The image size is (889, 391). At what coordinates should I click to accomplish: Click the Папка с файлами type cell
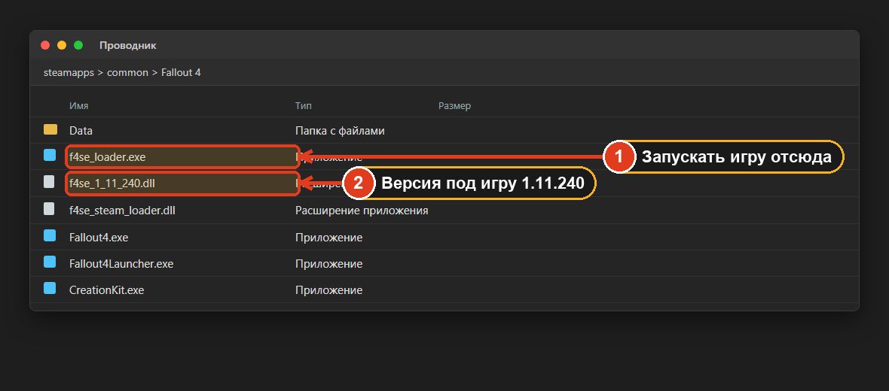[x=341, y=131]
